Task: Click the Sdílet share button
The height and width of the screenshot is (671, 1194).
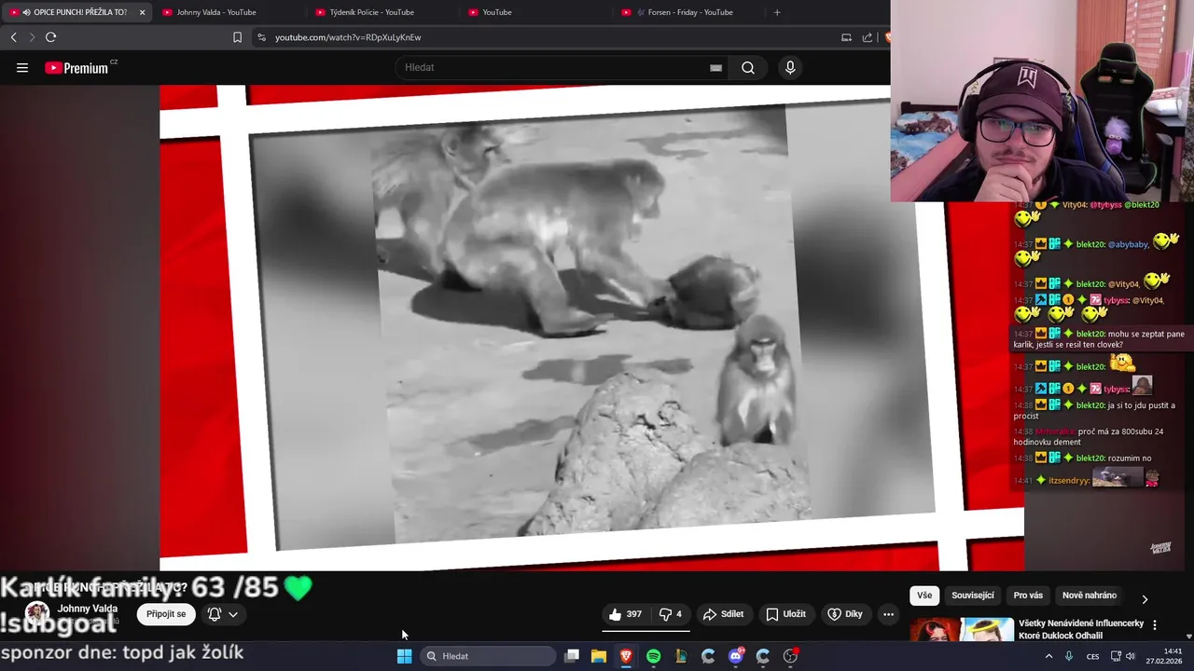Action: click(723, 614)
